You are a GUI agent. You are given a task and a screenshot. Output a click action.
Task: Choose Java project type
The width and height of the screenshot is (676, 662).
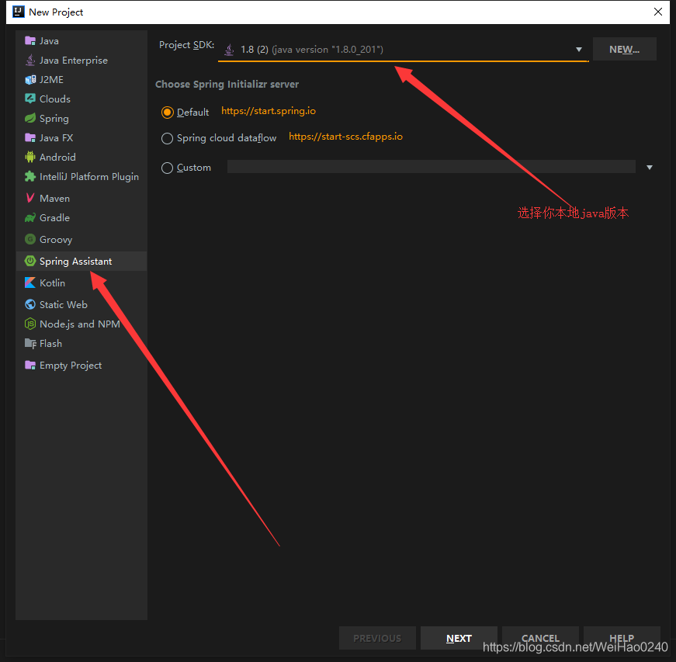pos(81,41)
